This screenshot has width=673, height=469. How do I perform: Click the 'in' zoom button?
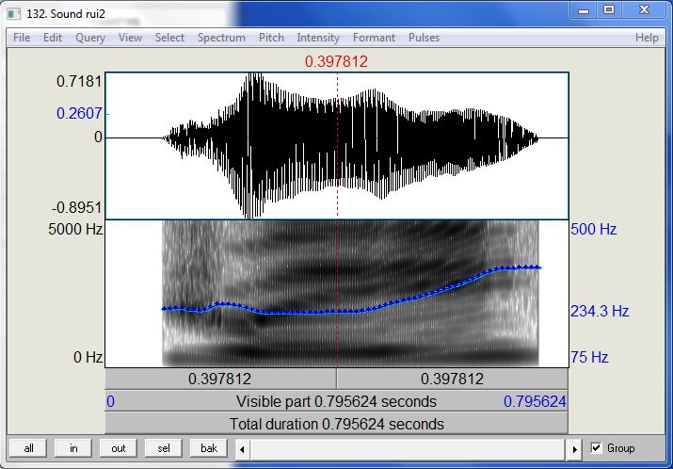point(73,448)
